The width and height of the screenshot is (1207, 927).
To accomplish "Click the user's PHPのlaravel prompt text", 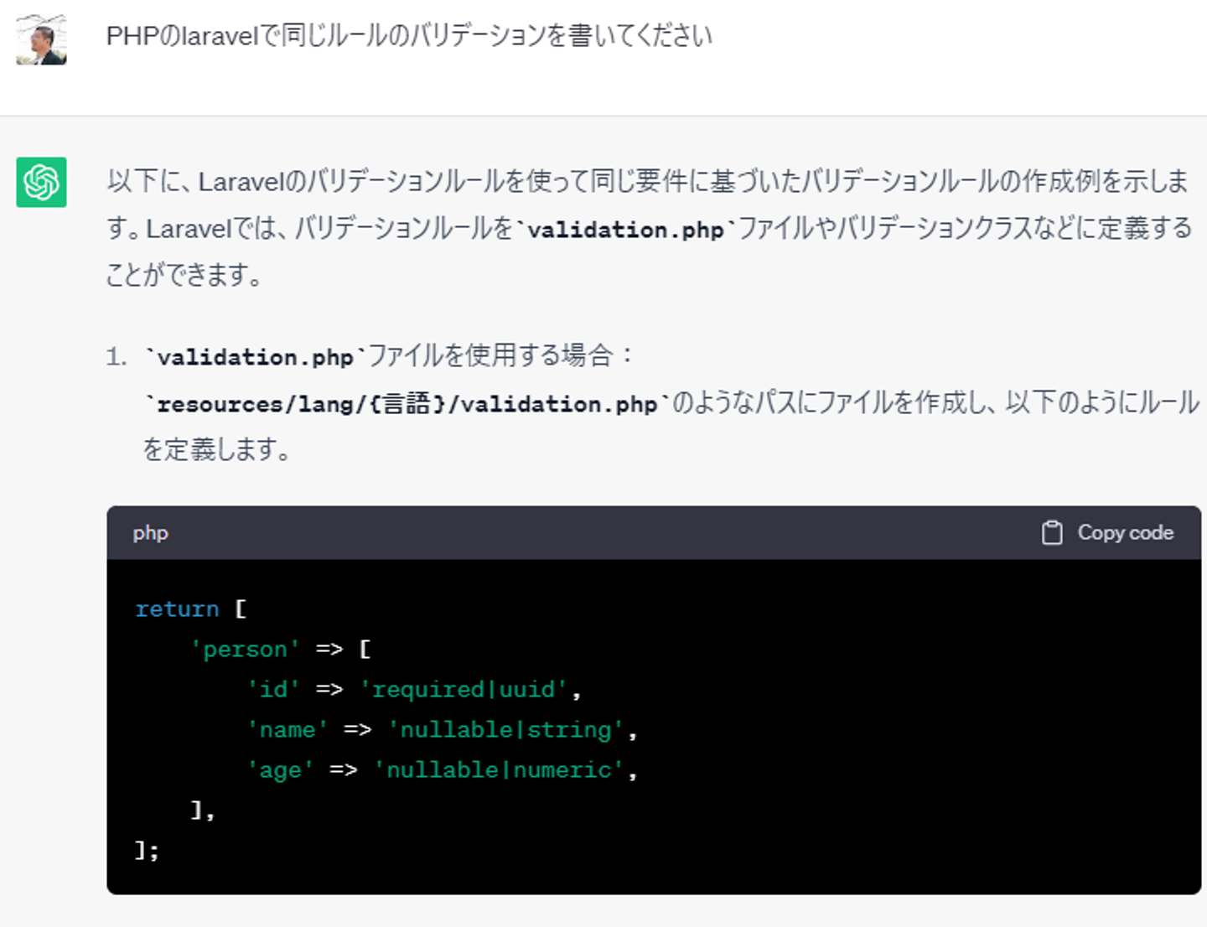I will click(409, 36).
